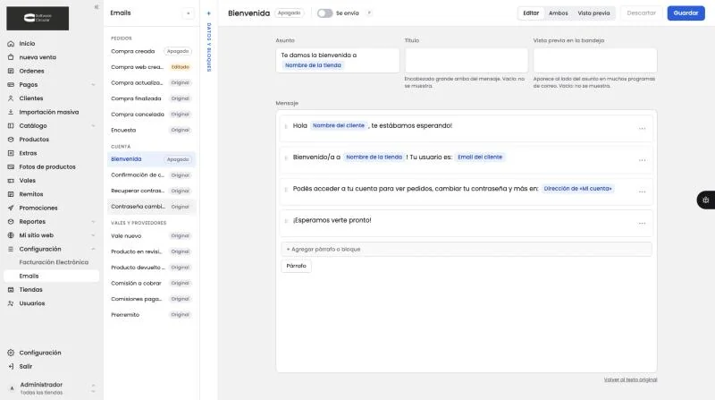The width and height of the screenshot is (715, 400).
Task: Open the Vale nuevo email template
Action: pyautogui.click(x=151, y=236)
